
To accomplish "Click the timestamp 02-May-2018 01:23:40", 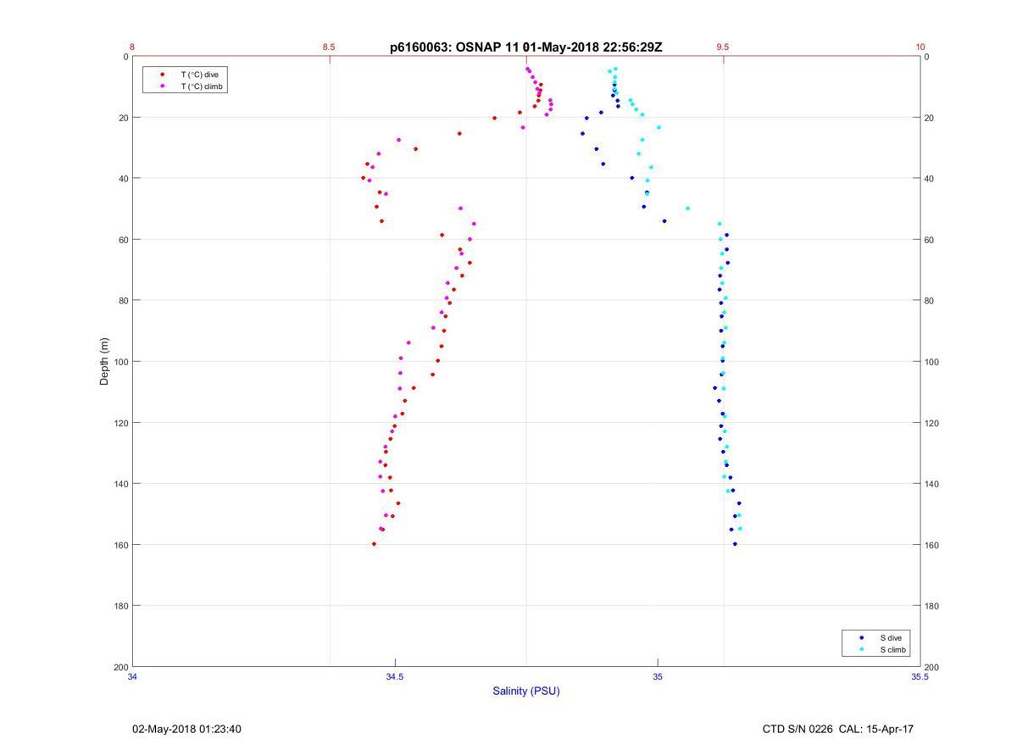I will click(186, 729).
